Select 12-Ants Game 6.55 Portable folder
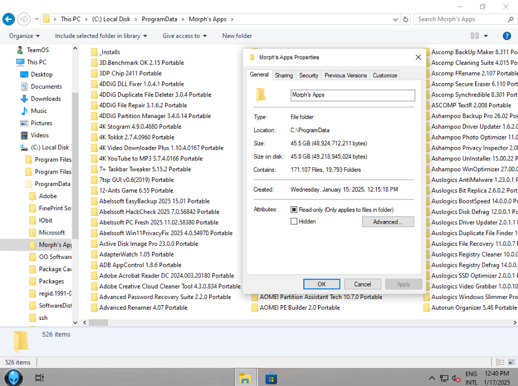The width and height of the screenshot is (518, 386). point(132,190)
